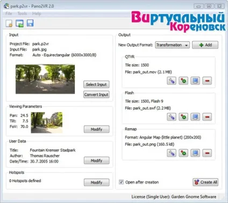Remove Flash output with minus icon
Viewport: 228px width, 203px height.
pos(207,117)
